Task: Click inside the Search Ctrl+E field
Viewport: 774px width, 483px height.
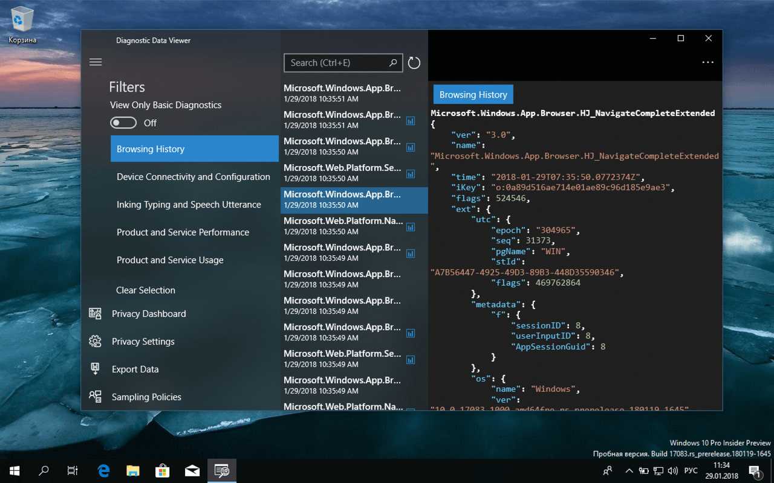Action: 336,62
